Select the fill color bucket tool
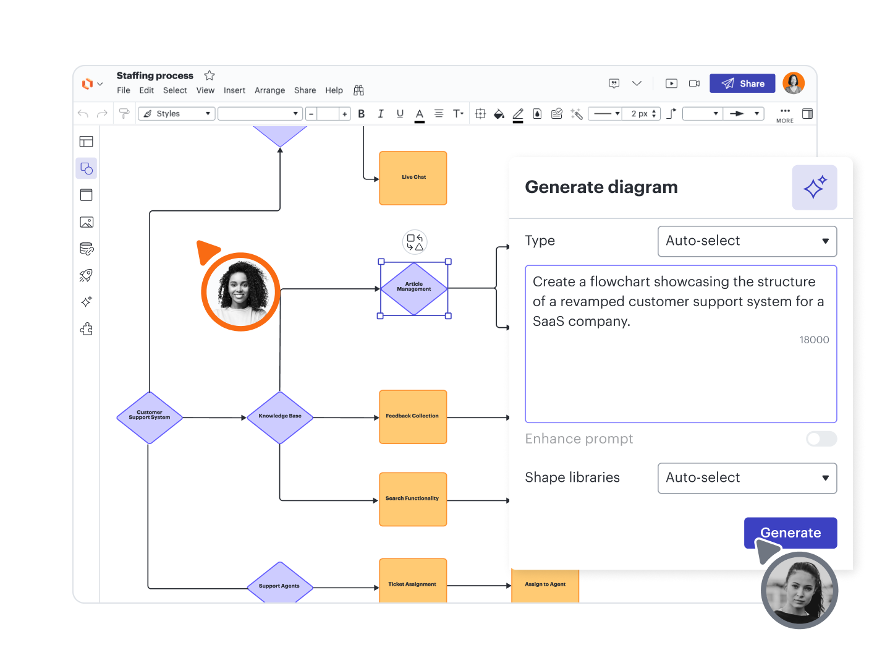 499,114
